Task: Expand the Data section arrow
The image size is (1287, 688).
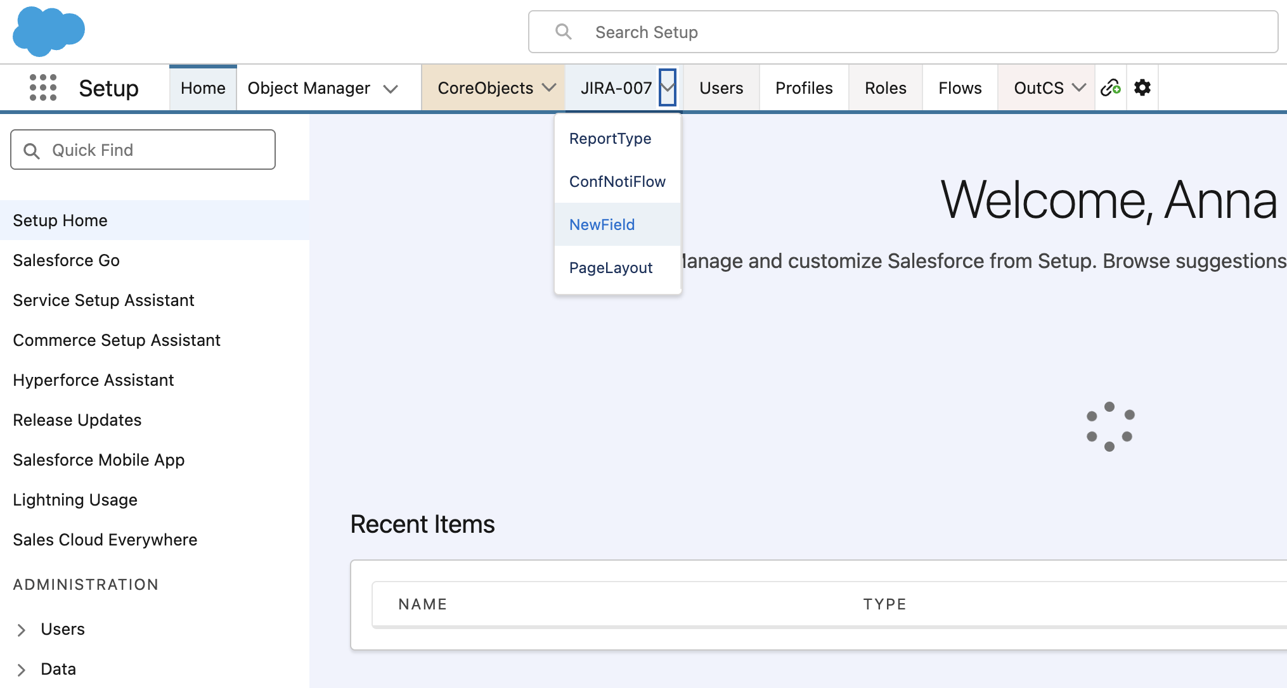Action: click(21, 670)
